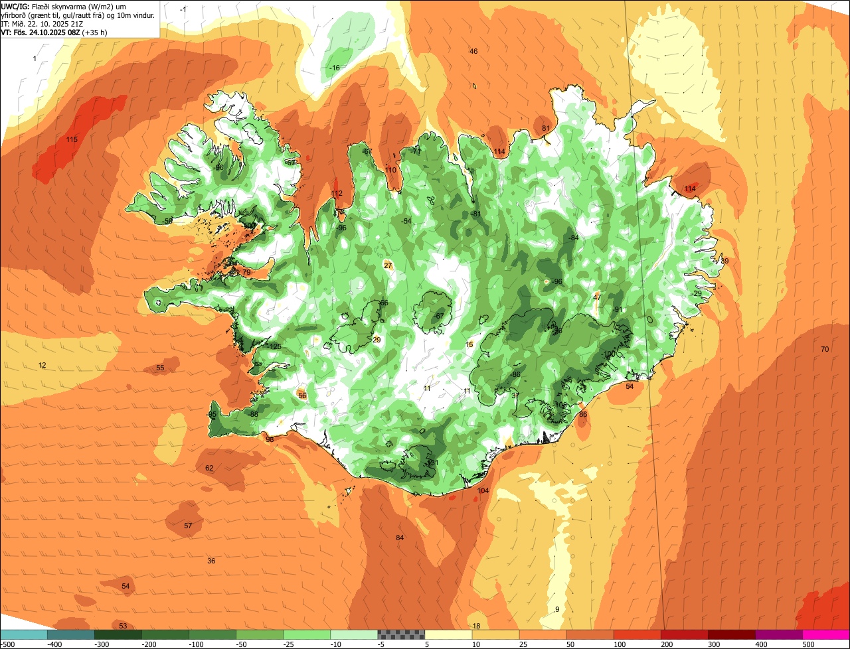Click the '46' flux value north of Iceland
Image resolution: width=850 pixels, height=649 pixels.
[473, 51]
